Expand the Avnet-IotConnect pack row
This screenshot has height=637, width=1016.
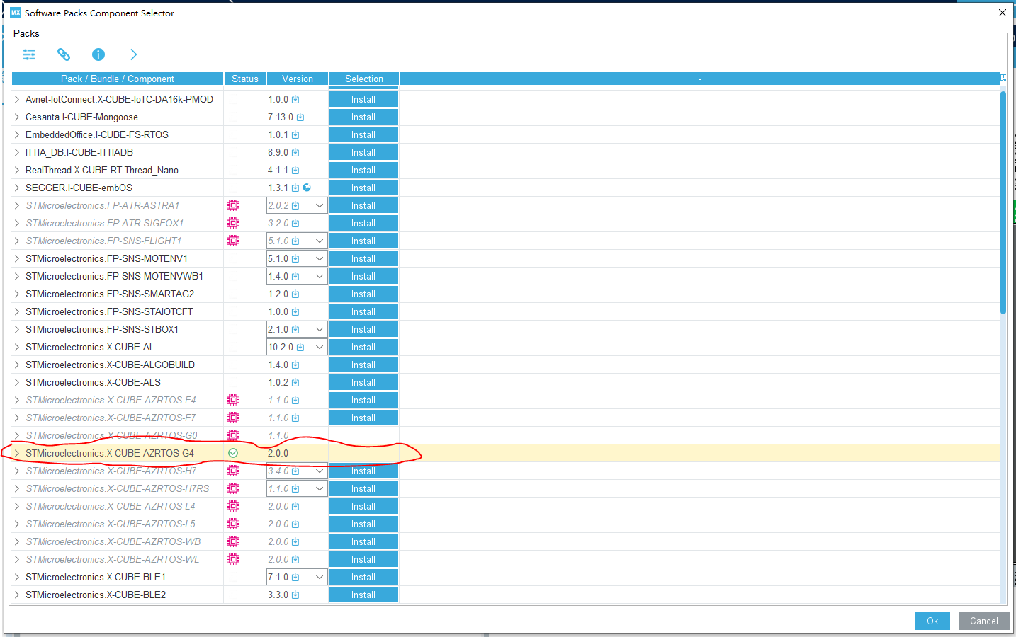(x=17, y=99)
